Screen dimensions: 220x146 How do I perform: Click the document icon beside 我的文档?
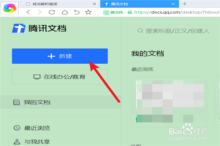16,102
